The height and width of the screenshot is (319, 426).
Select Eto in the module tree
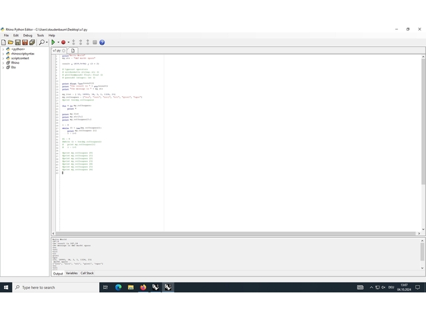pyautogui.click(x=13, y=67)
